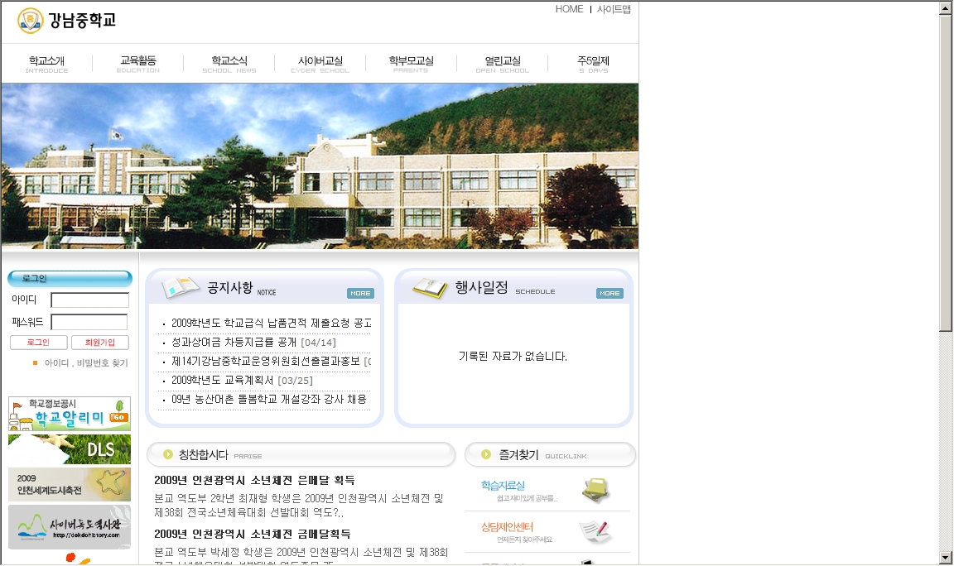Open 2009학년도 교육계획서 notice

click(x=223, y=381)
